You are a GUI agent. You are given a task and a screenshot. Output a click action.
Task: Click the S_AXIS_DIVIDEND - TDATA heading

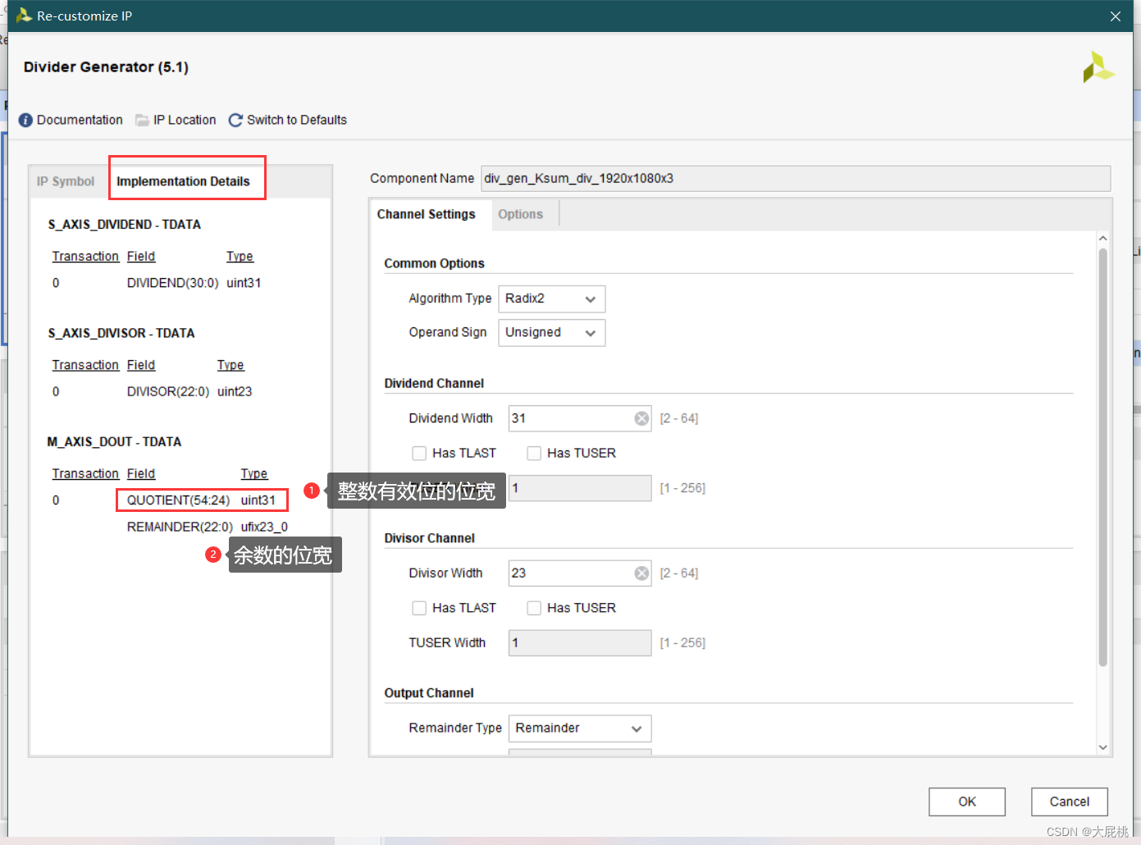point(125,225)
